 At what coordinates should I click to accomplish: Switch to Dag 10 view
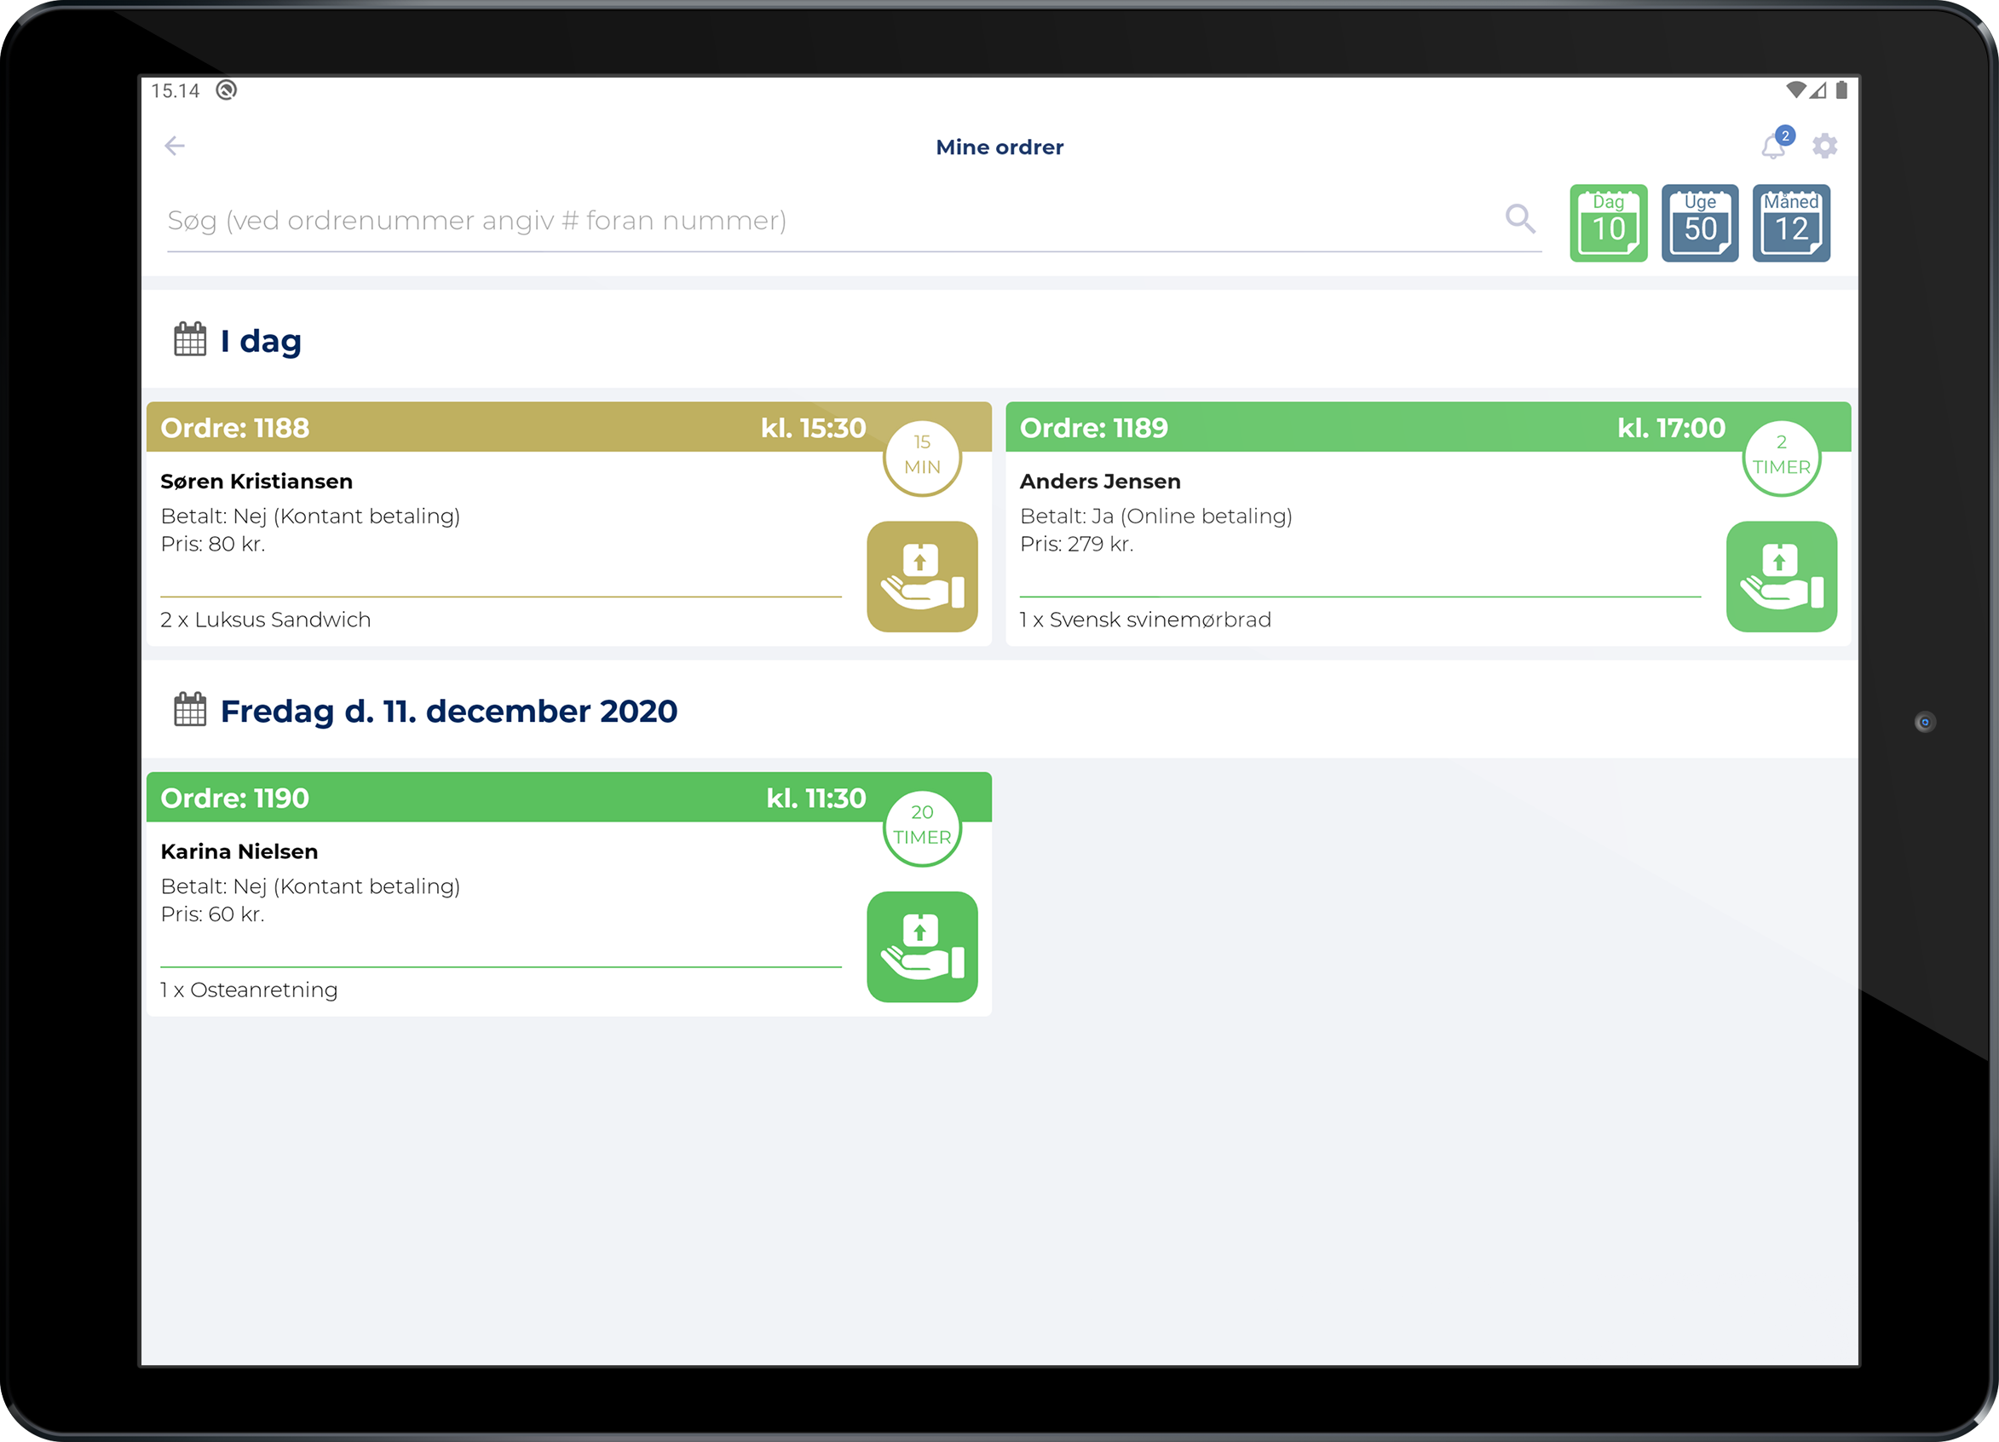click(x=1608, y=223)
